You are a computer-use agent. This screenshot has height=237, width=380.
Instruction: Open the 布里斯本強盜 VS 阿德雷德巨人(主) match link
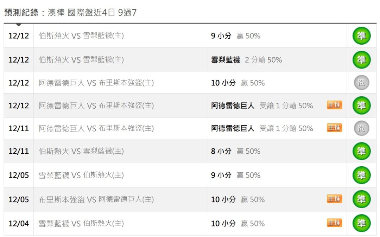pyautogui.click(x=96, y=199)
